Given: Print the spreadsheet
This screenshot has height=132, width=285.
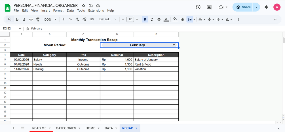Looking at the screenshot, I should tap(31, 20).
